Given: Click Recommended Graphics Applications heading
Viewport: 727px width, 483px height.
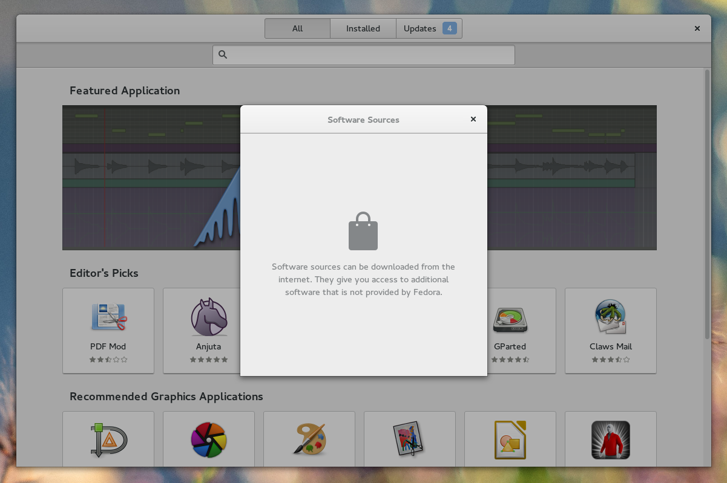Looking at the screenshot, I should [166, 397].
